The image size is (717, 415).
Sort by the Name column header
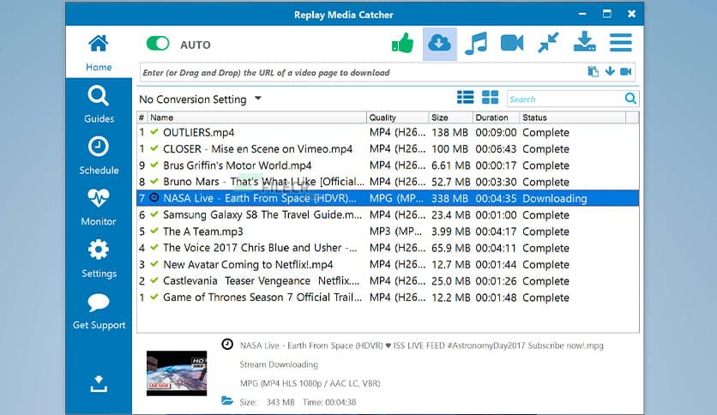[x=257, y=117]
